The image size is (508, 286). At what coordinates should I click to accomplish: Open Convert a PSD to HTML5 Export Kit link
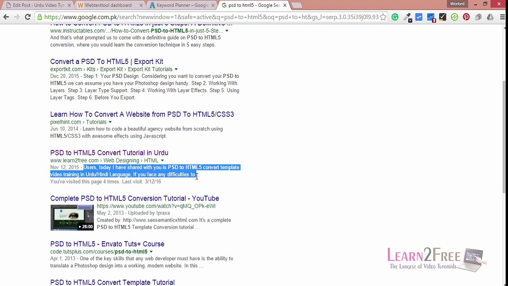point(107,62)
